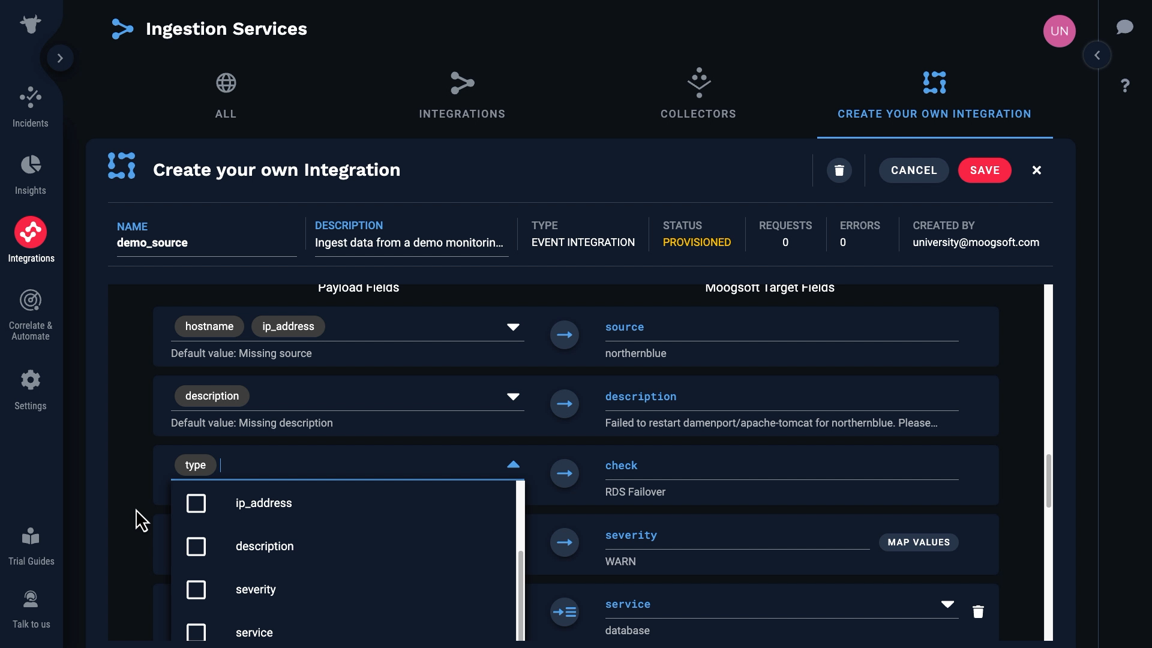Switch to the Integrations tab
This screenshot has height=648, width=1152.
click(x=462, y=95)
